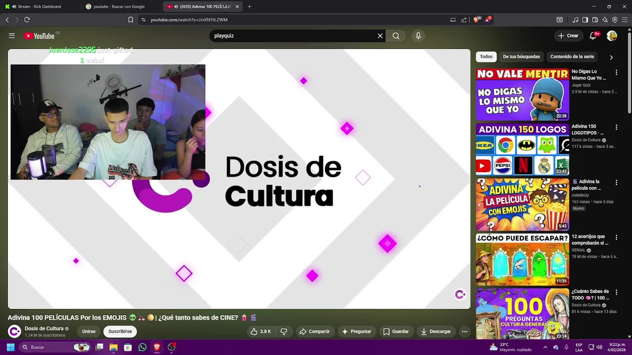Select the Contenido de la serie chip
The image size is (632, 355).
tap(572, 57)
